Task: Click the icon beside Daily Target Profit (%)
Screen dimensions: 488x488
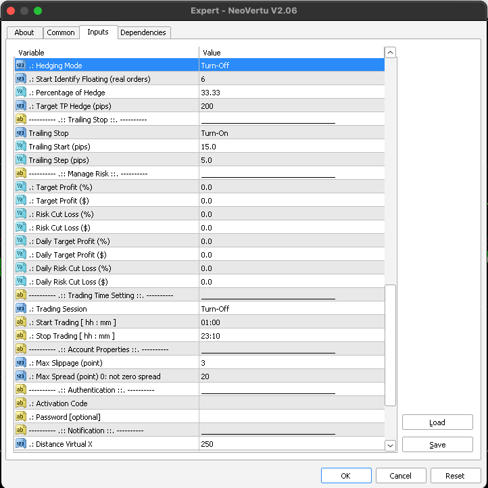Action: pos(20,241)
